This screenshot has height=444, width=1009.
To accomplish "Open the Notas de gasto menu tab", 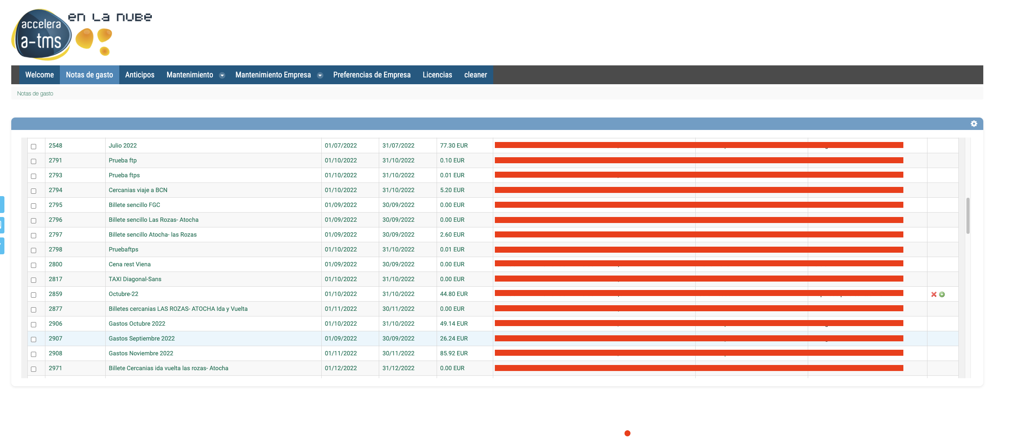I will coord(90,75).
